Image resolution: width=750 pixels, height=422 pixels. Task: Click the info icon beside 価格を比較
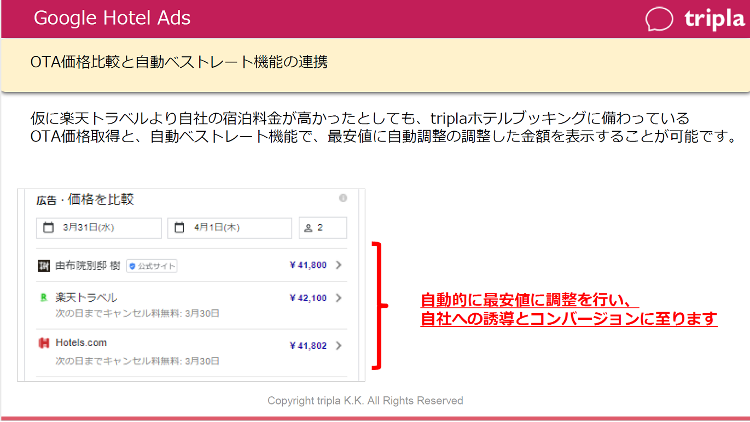click(343, 198)
